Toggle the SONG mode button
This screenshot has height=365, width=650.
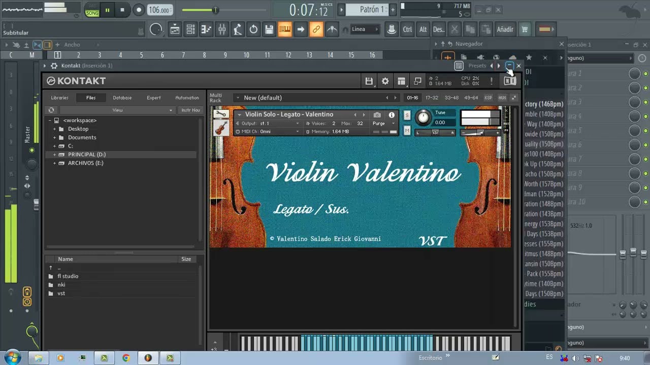tap(92, 12)
